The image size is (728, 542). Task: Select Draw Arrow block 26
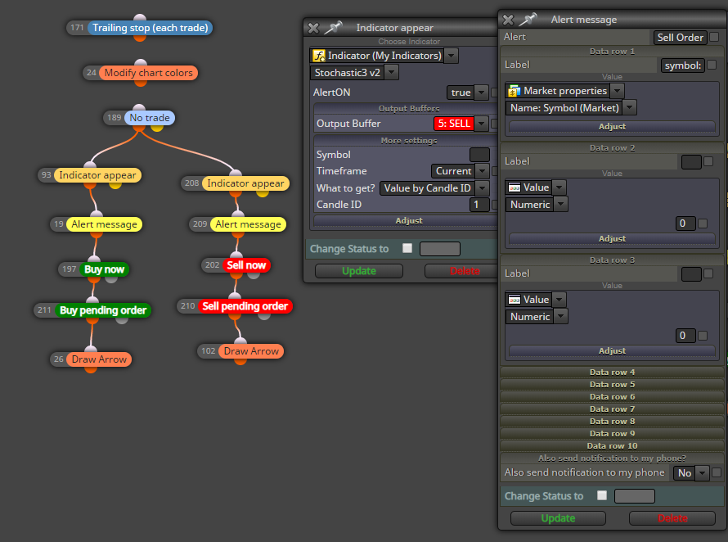click(99, 359)
